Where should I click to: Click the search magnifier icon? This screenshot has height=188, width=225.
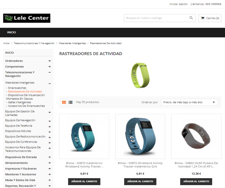(x=191, y=18)
